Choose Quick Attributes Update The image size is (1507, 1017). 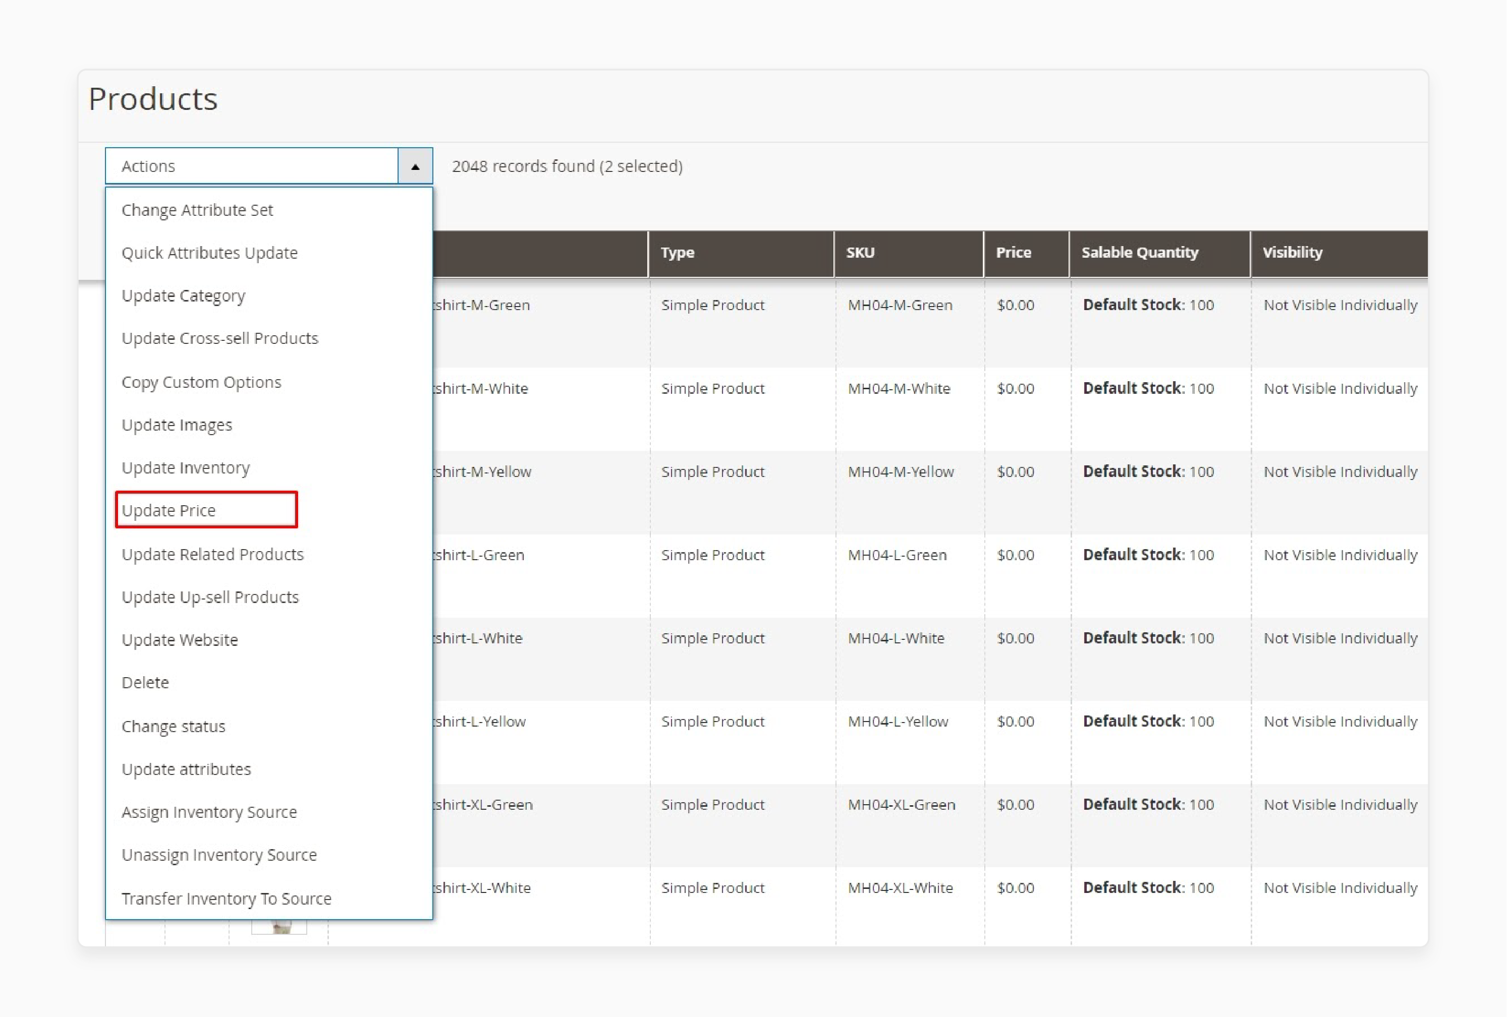tap(209, 253)
